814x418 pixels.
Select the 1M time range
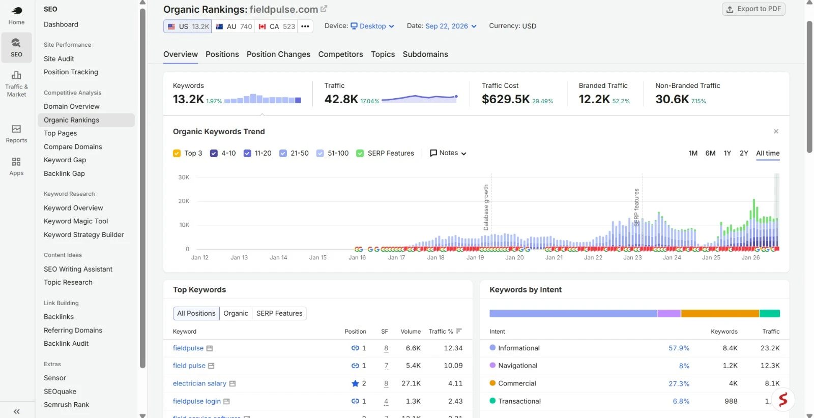(693, 153)
